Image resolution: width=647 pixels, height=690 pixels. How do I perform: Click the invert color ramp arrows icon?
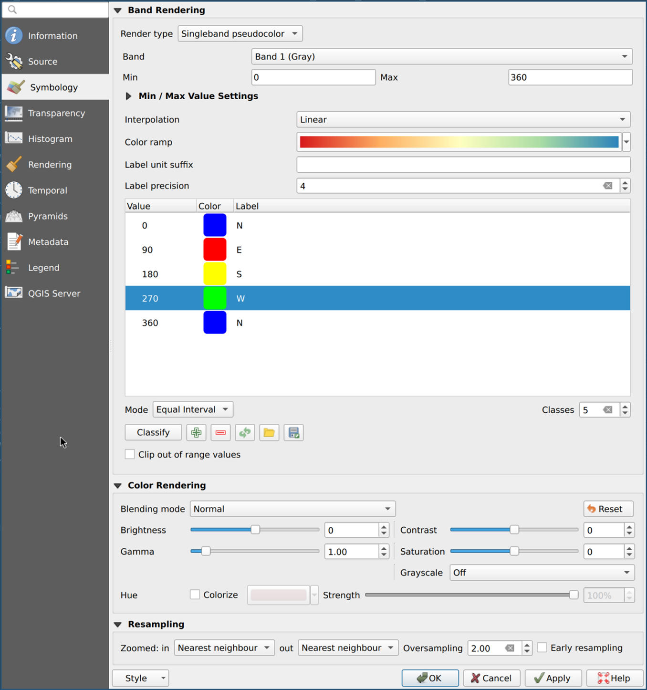[245, 433]
